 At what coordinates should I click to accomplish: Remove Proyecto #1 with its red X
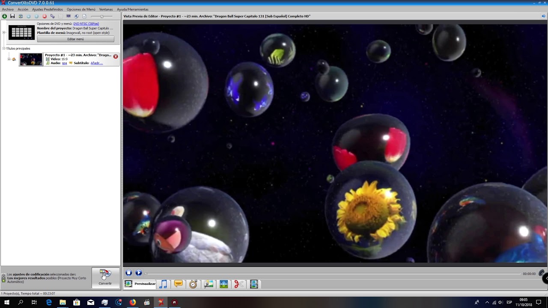point(116,56)
